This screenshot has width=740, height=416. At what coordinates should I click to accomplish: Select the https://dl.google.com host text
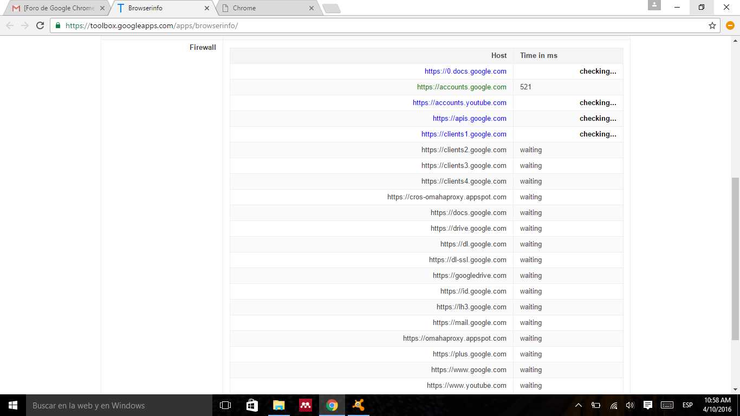tap(473, 244)
